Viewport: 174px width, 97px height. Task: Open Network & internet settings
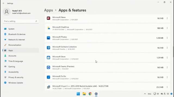pos(21,40)
